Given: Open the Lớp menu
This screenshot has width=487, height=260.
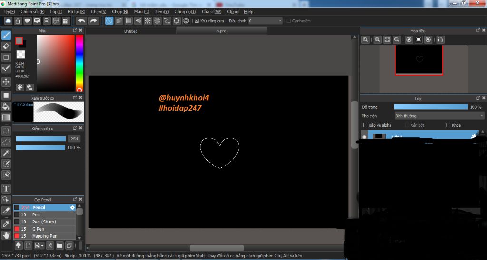Looking at the screenshot, I should click(x=56, y=12).
